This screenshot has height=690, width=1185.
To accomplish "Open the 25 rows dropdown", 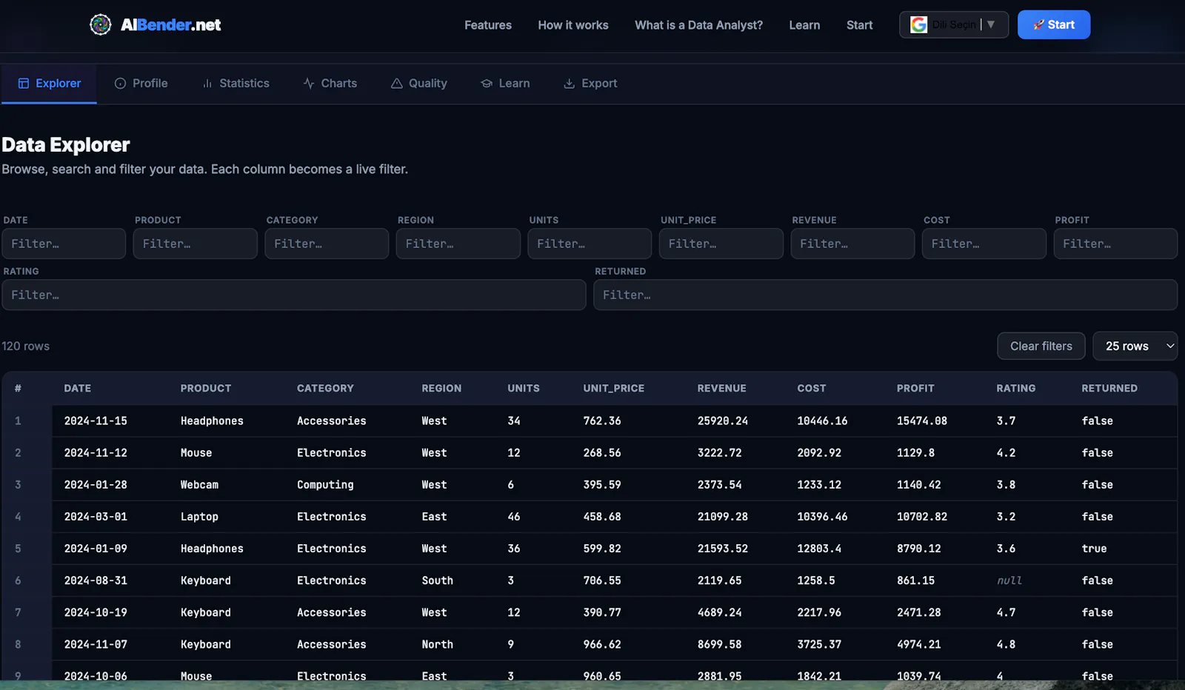I will click(x=1135, y=346).
